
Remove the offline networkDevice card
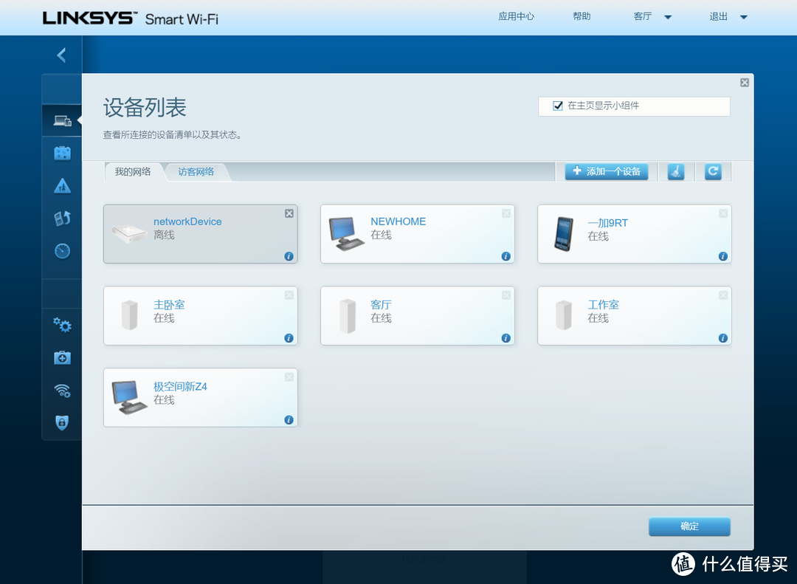coord(289,213)
